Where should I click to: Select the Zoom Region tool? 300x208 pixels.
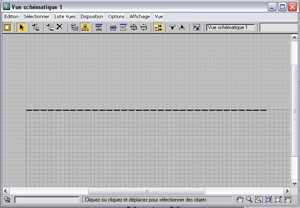pos(259,199)
